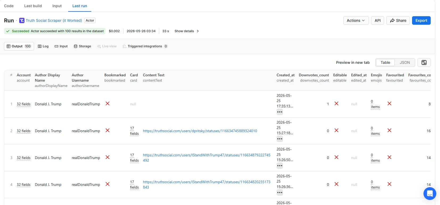Open the Storage tab
The width and height of the screenshot is (440, 205).
tap(82, 46)
